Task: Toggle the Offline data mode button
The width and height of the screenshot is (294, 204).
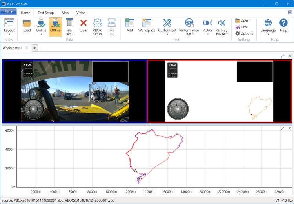Action: pyautogui.click(x=55, y=27)
